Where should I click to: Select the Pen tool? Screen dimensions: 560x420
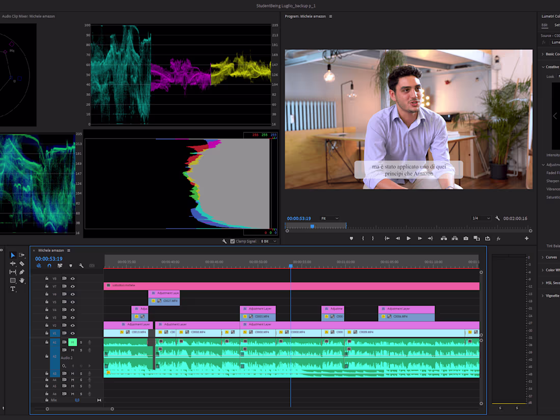[22, 272]
